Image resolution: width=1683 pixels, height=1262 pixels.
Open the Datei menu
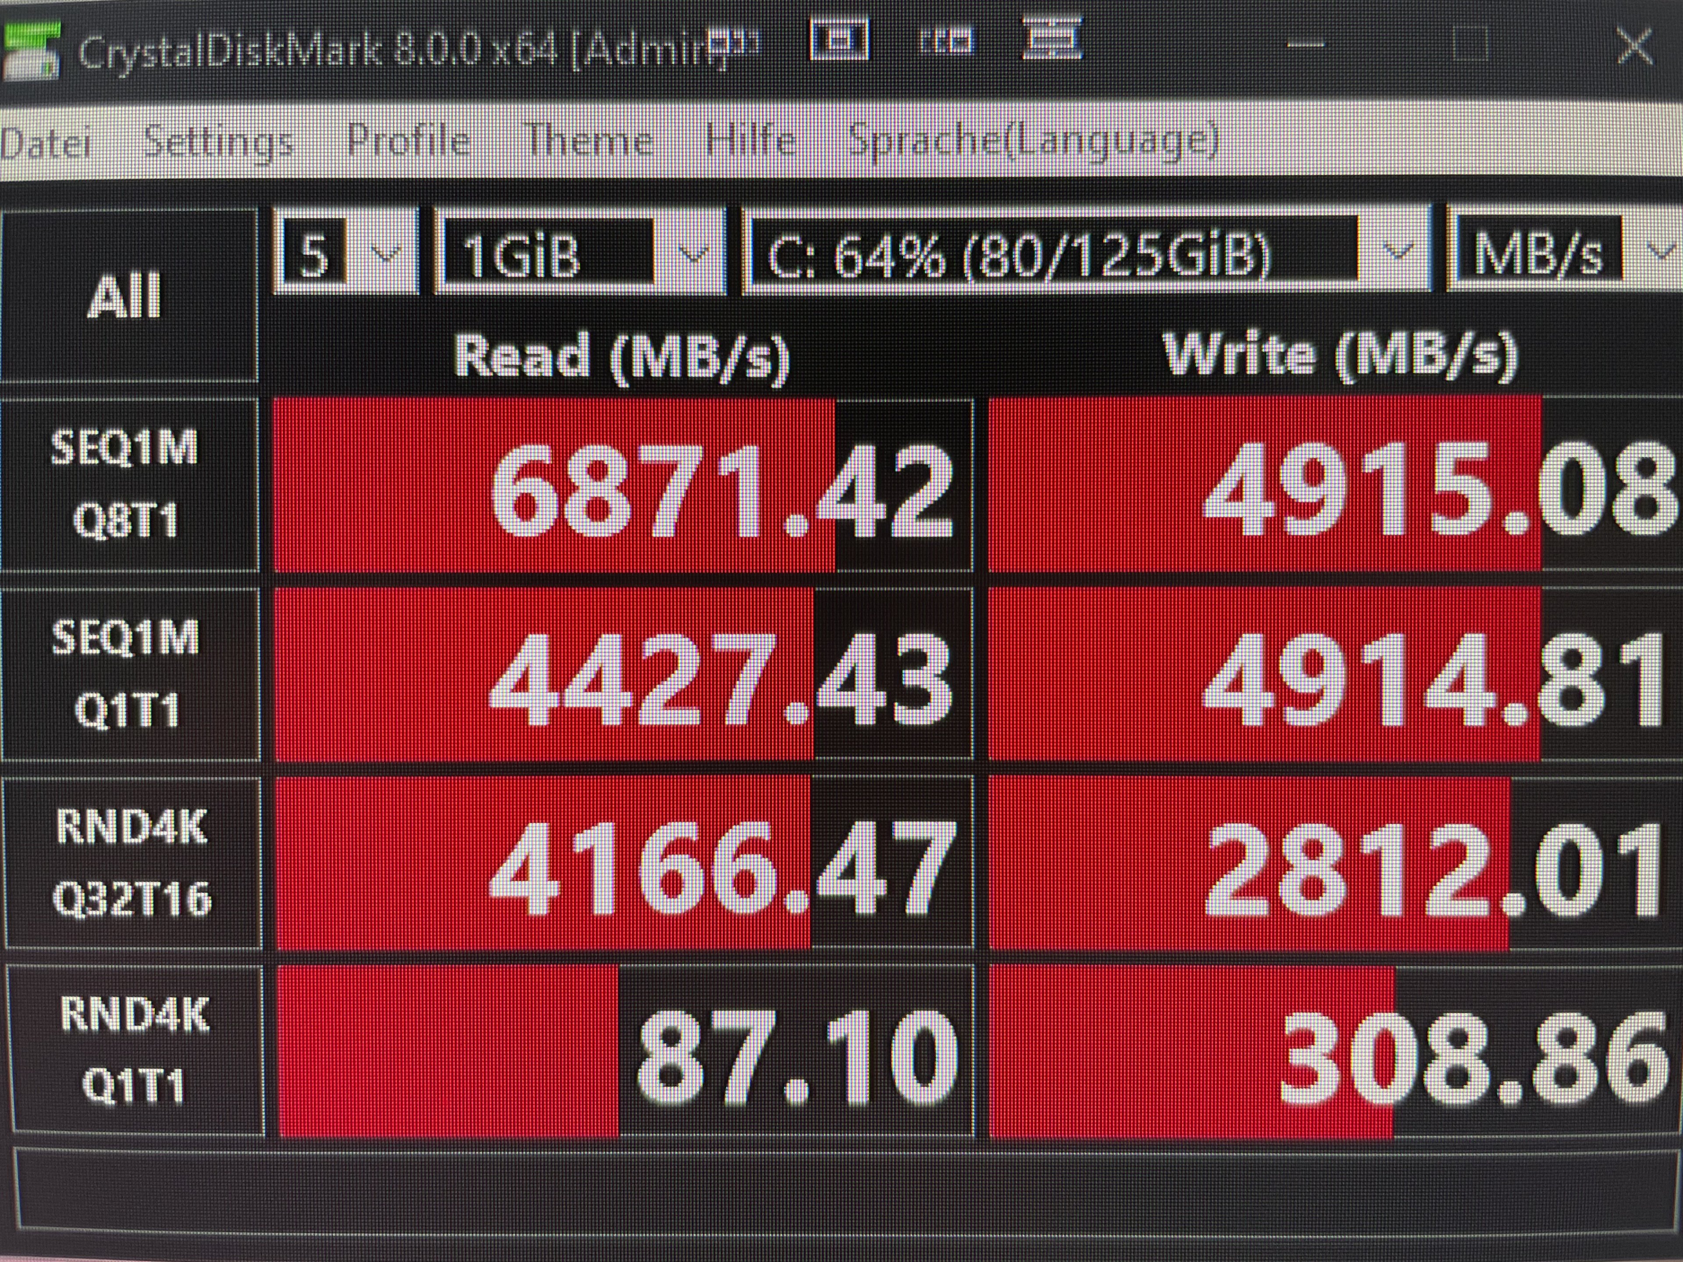(x=46, y=142)
